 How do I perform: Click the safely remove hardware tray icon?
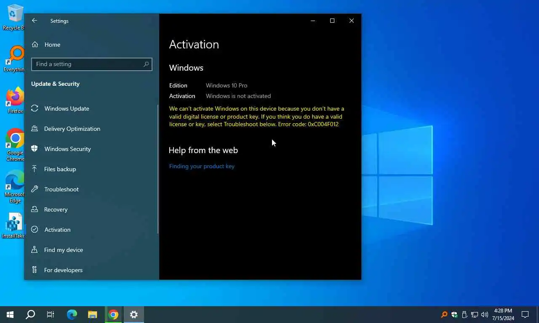point(464,315)
